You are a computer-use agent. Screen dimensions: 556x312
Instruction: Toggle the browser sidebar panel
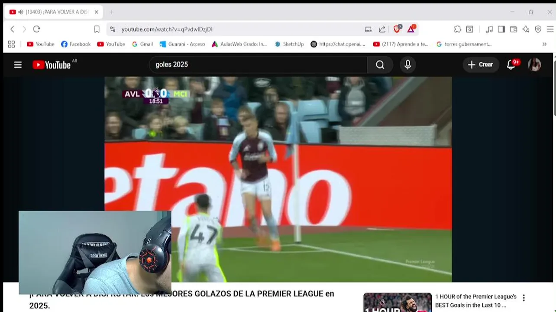click(501, 29)
